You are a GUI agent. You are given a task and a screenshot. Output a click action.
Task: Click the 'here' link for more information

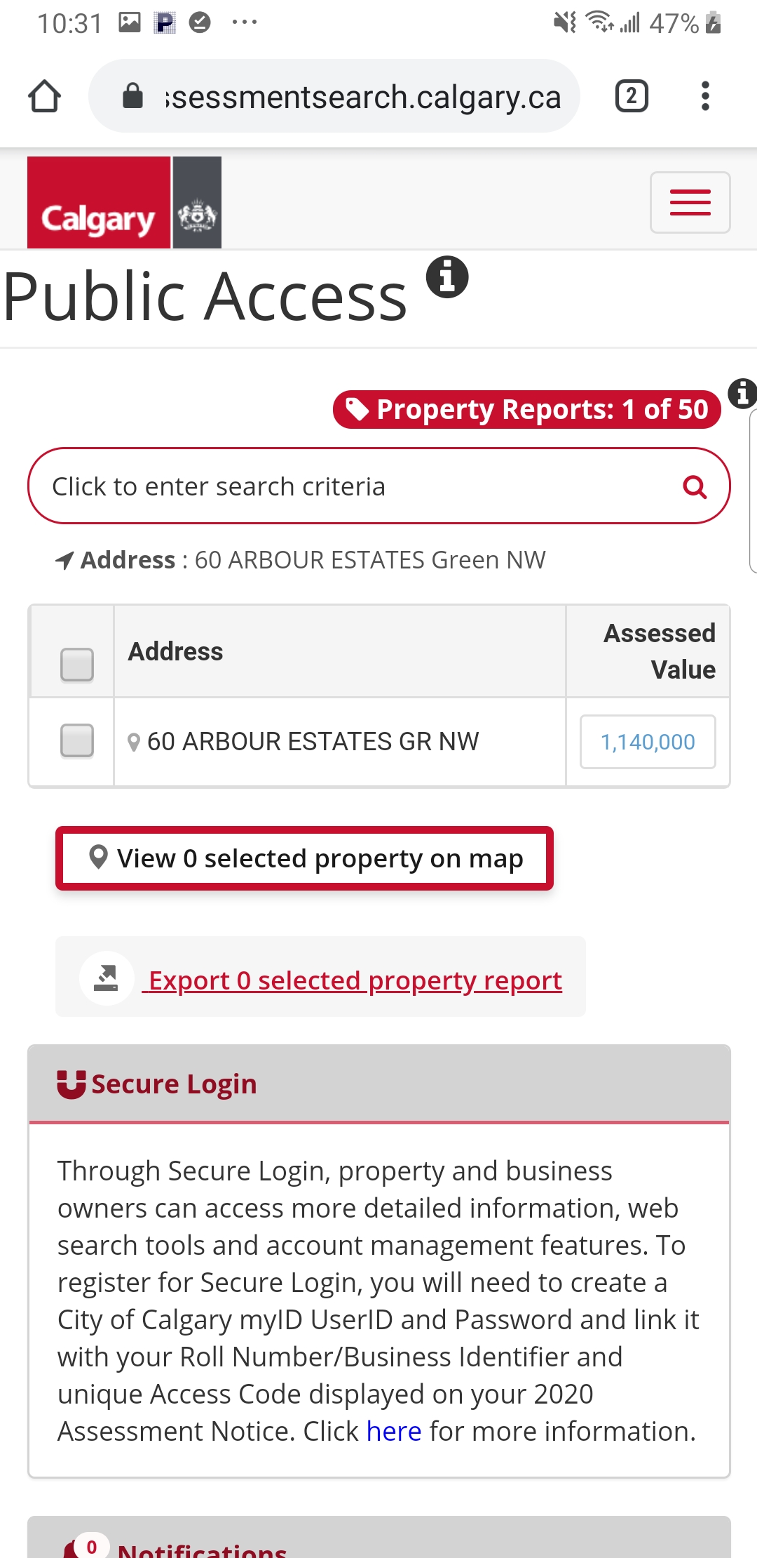coord(394,1431)
